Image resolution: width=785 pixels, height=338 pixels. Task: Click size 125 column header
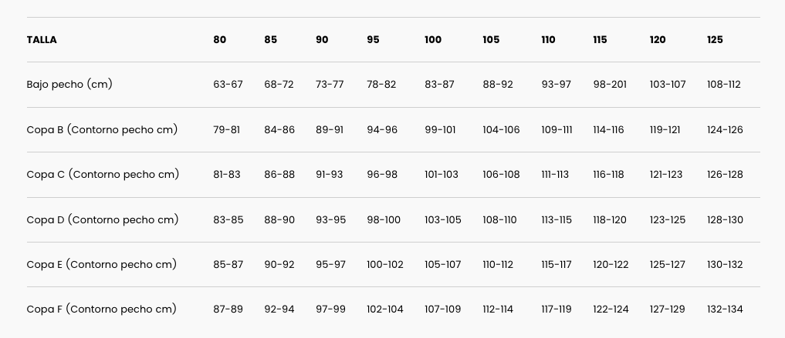coord(715,40)
